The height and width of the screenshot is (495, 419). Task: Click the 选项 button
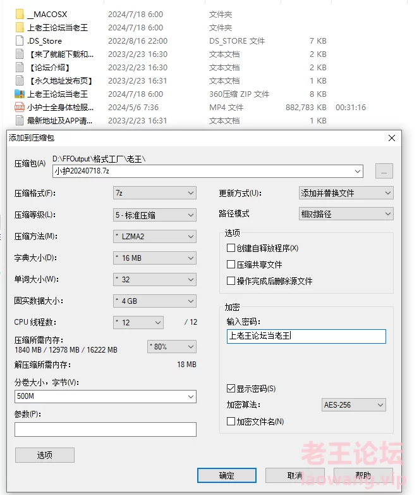[x=45, y=455]
